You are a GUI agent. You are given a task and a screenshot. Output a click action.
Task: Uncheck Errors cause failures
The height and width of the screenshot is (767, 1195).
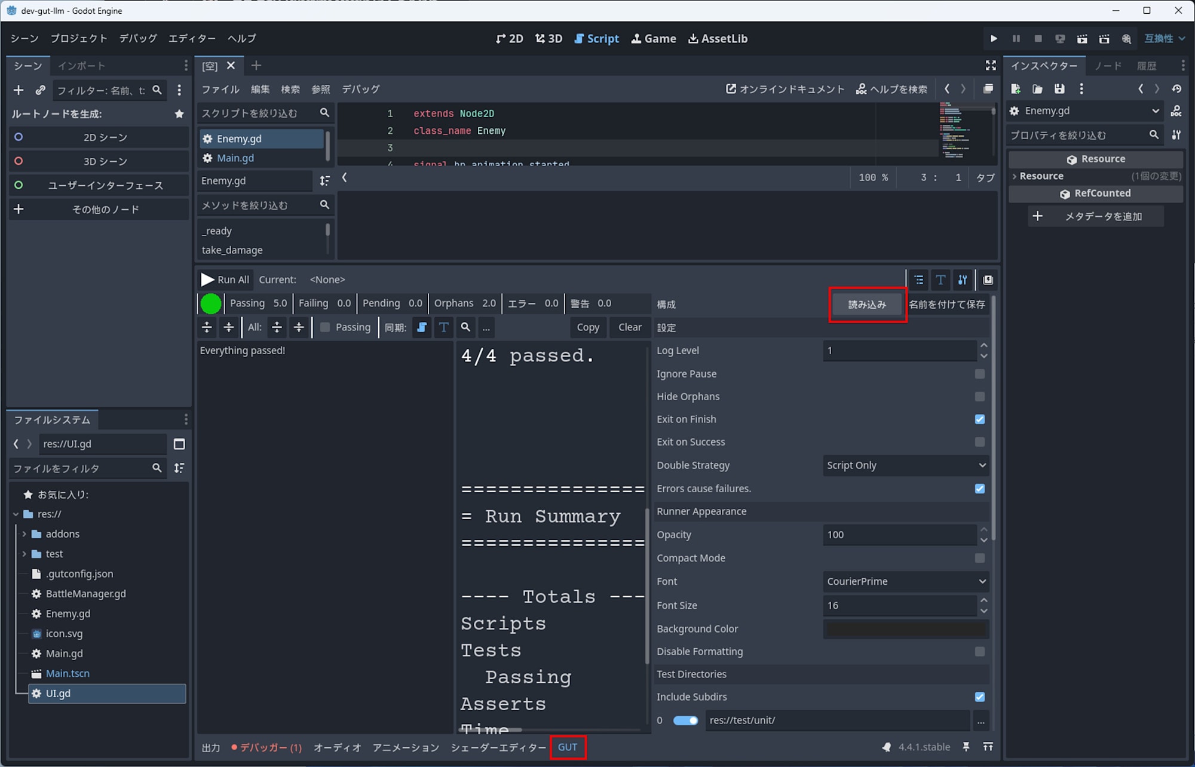pyautogui.click(x=979, y=489)
